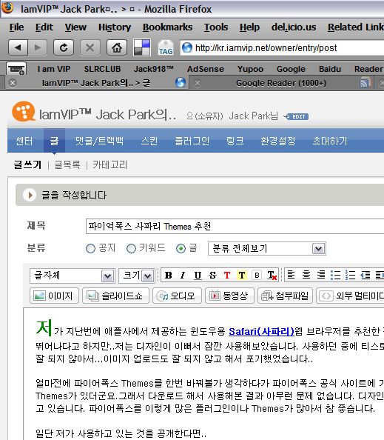Open the 환경설정 settings tab
The width and height of the screenshot is (384, 440).
click(x=277, y=141)
